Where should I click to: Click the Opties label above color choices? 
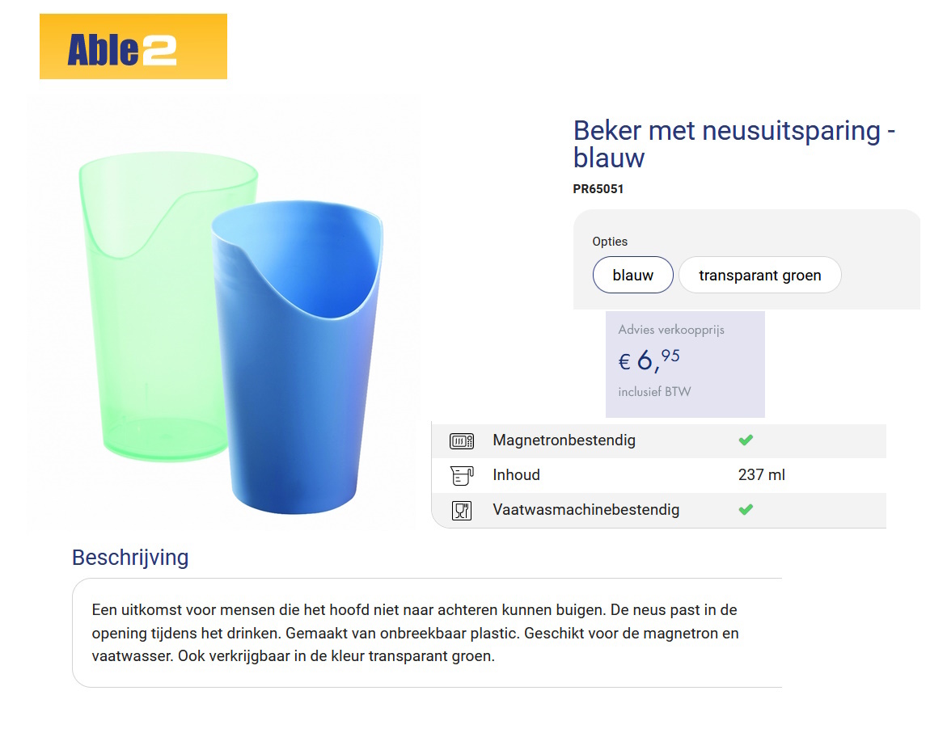[x=610, y=242]
